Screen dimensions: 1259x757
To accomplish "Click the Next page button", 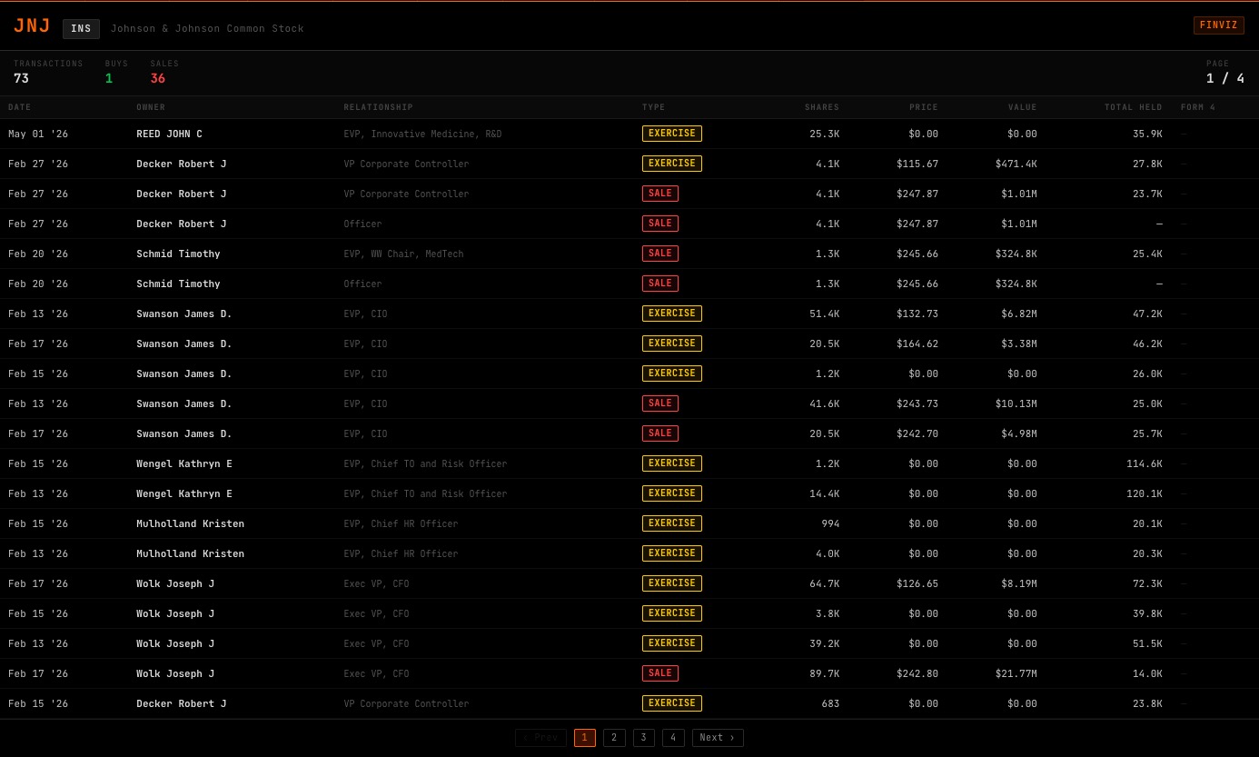I will (718, 738).
